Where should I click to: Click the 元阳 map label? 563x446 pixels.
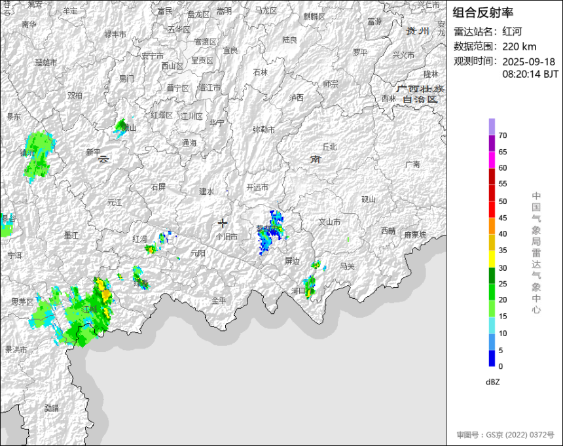click(x=198, y=253)
